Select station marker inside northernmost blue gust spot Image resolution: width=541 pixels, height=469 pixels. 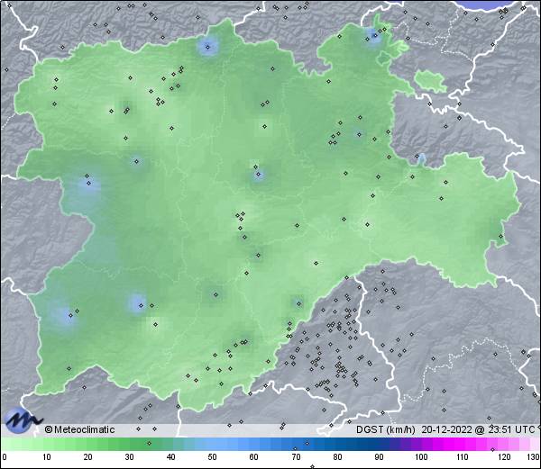(375, 35)
